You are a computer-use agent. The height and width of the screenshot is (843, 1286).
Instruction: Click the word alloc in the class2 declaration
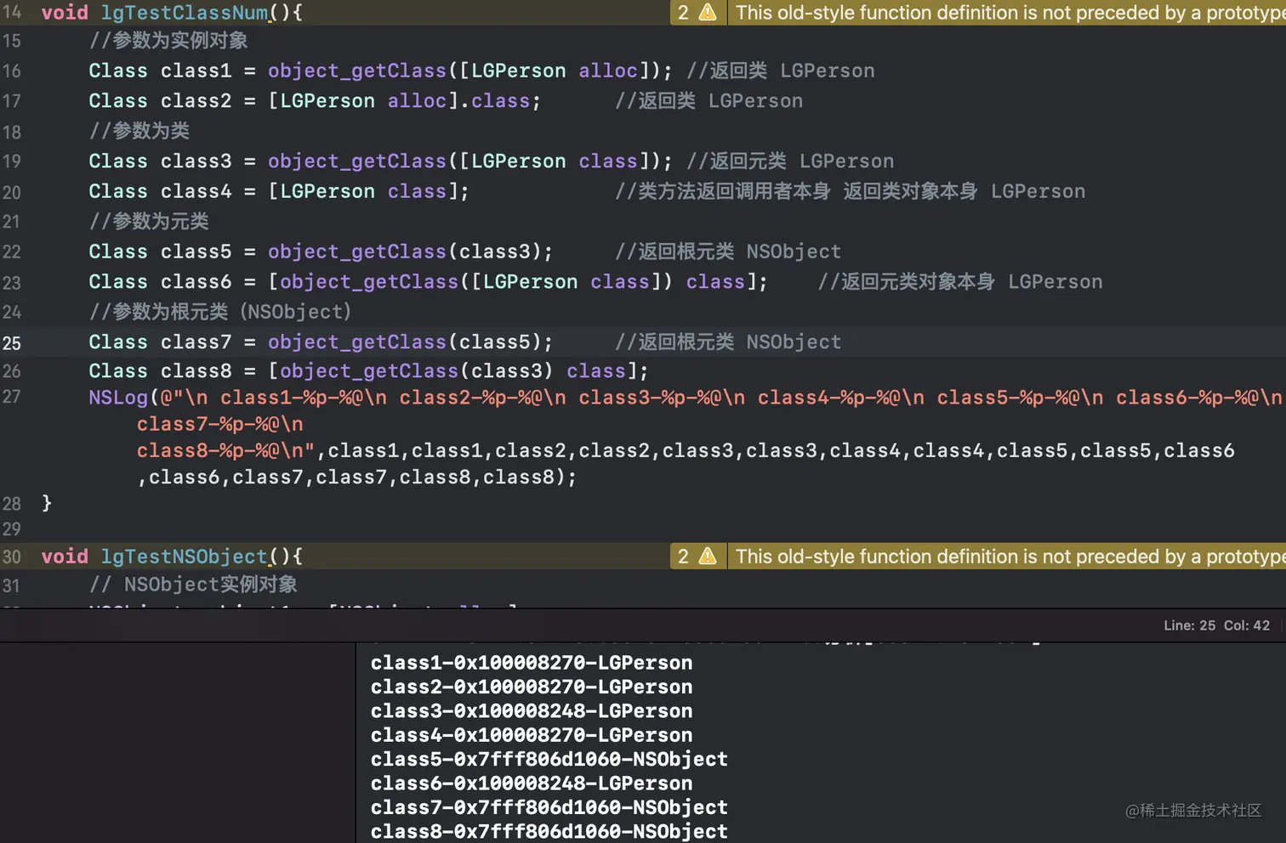(x=417, y=101)
